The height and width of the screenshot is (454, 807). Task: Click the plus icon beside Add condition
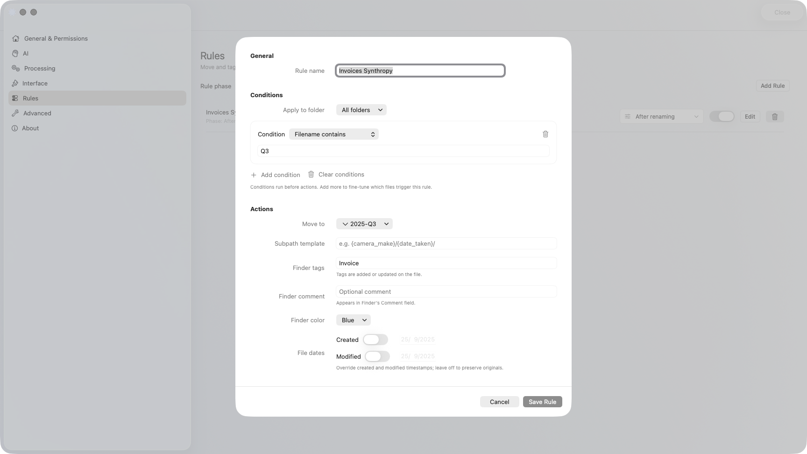[x=254, y=175]
